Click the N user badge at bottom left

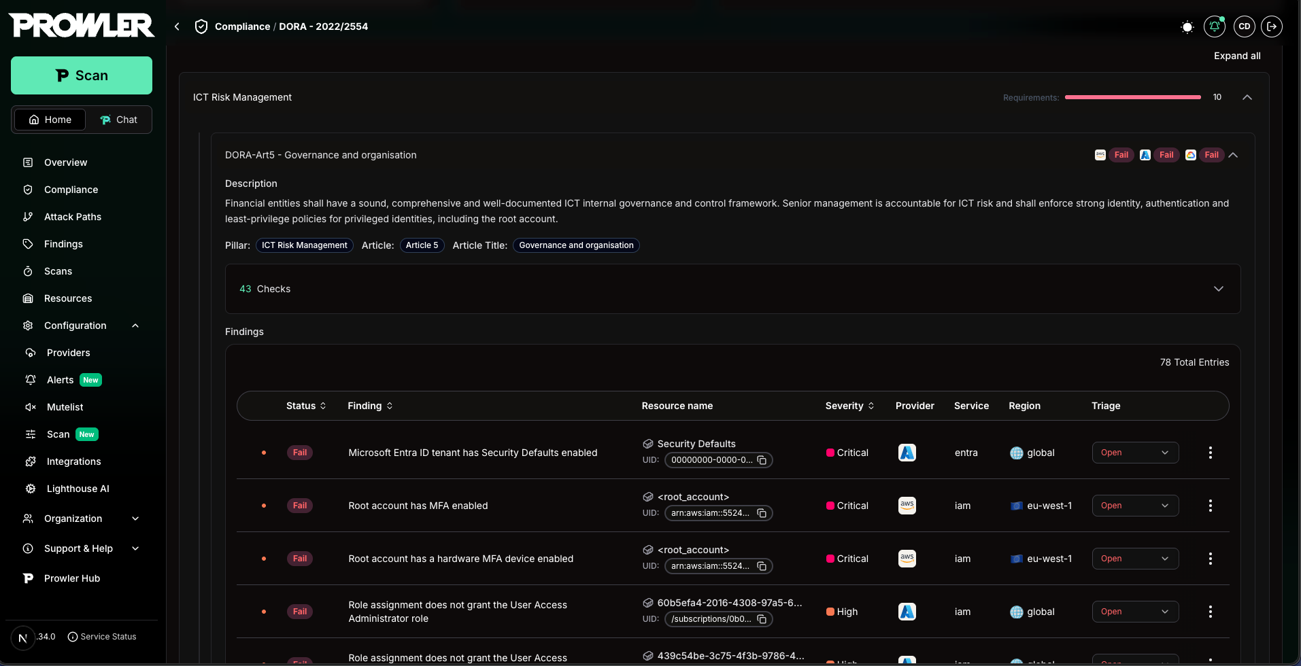tap(22, 637)
